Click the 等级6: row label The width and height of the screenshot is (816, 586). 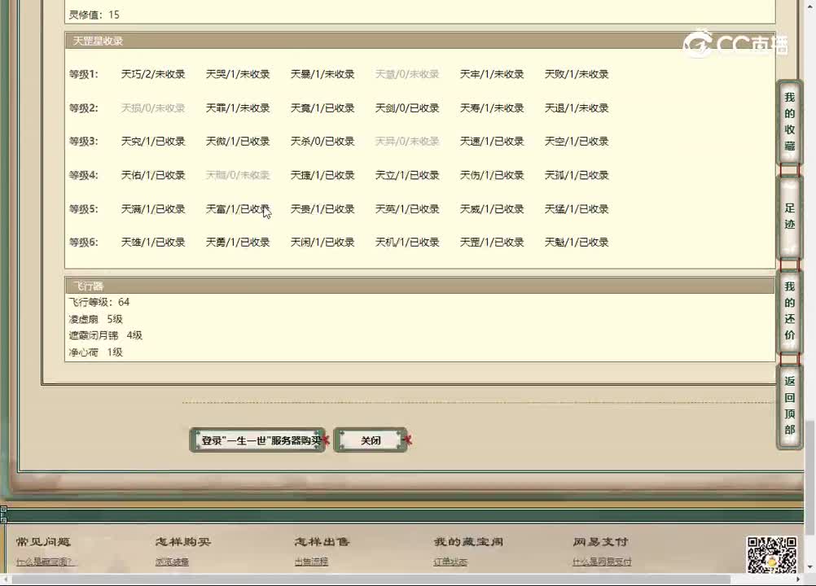[x=83, y=243]
